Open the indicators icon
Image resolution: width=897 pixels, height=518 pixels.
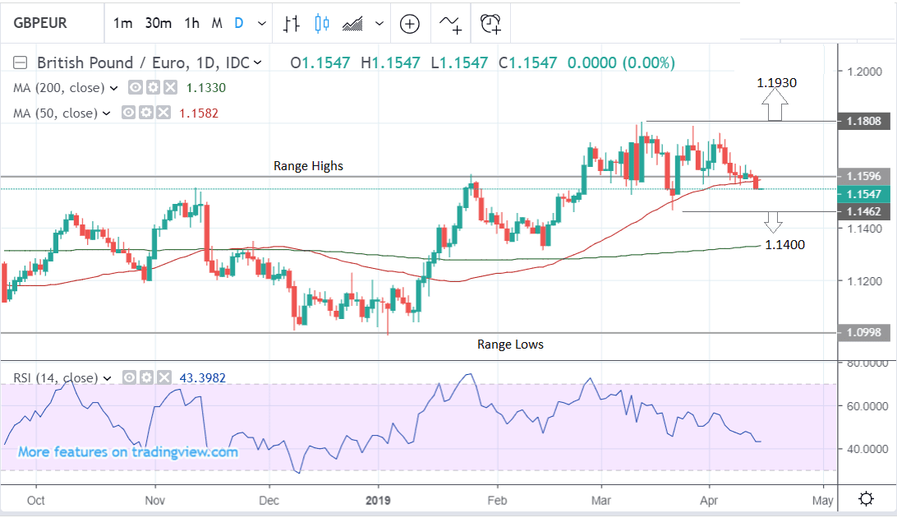point(450,24)
